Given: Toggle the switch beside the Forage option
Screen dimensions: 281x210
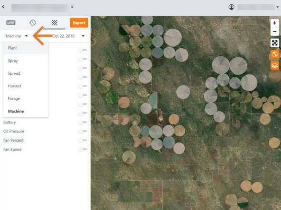Looking at the screenshot, I should 83,95.
